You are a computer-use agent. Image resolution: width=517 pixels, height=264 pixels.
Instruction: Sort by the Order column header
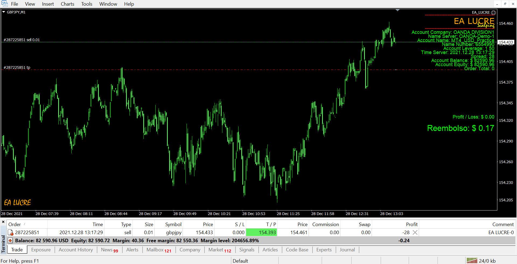tap(15, 224)
